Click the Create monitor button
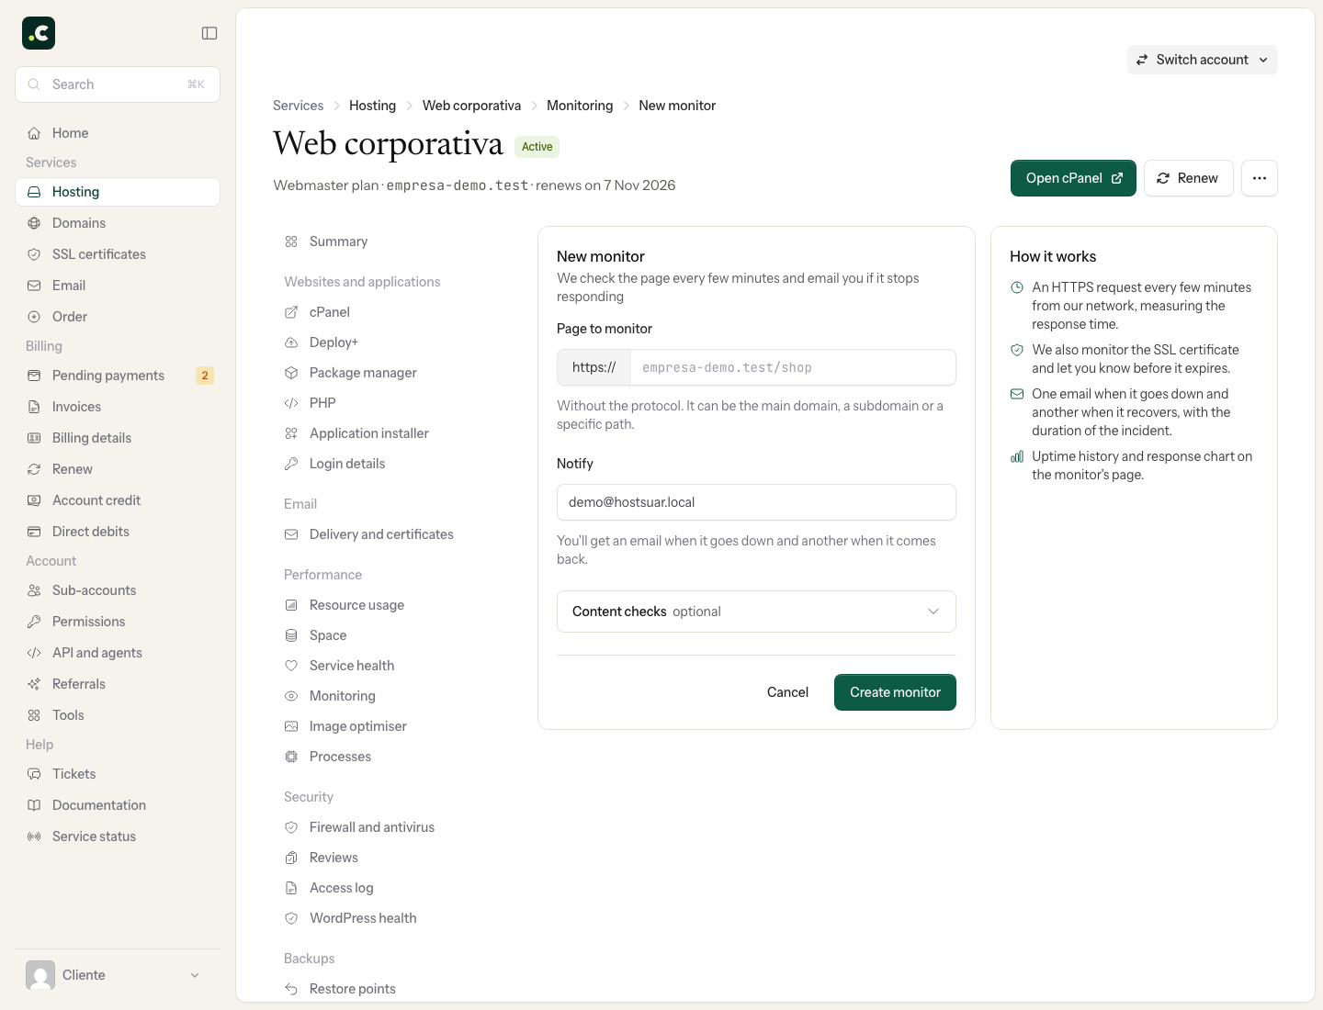The width and height of the screenshot is (1323, 1010). [895, 692]
